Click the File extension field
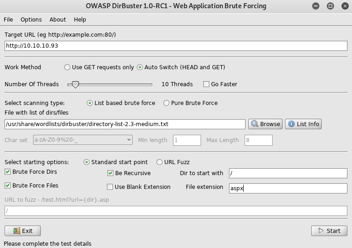Screen dimensions: 352x248 point(288,188)
